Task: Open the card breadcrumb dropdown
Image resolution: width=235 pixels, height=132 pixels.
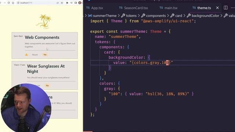Action: 176,16
